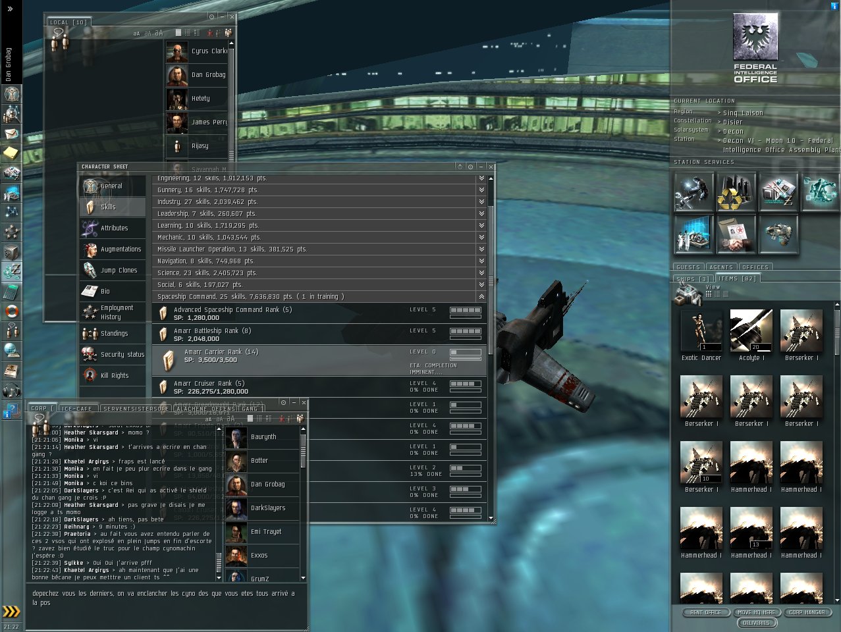Collapse the Spaceship Command skill group
Image resolution: width=841 pixels, height=632 pixels.
coord(481,296)
